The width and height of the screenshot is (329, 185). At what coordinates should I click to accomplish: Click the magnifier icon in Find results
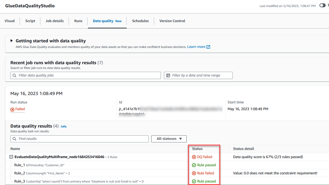(x=15, y=139)
